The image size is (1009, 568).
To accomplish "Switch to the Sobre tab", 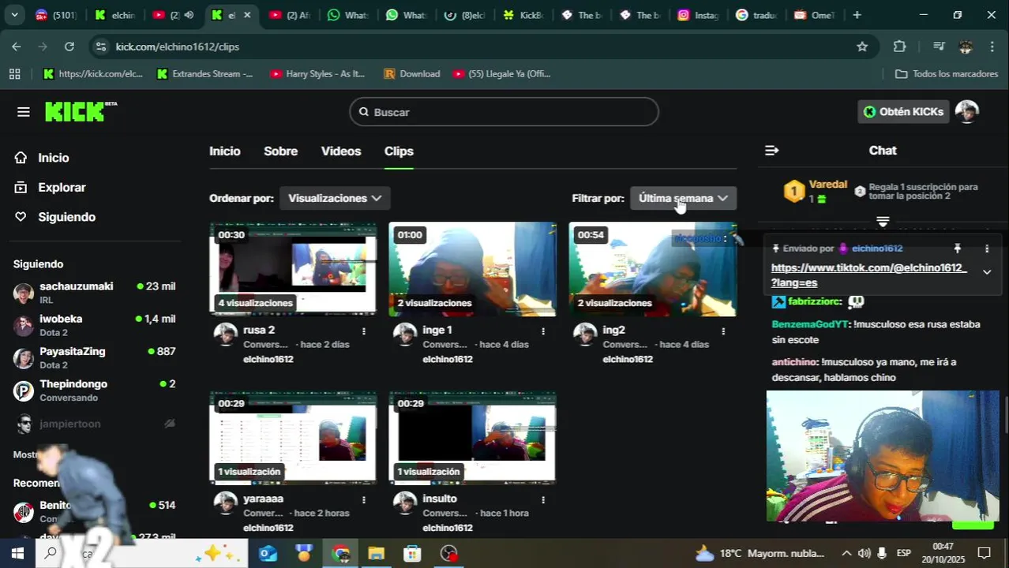I will (280, 151).
